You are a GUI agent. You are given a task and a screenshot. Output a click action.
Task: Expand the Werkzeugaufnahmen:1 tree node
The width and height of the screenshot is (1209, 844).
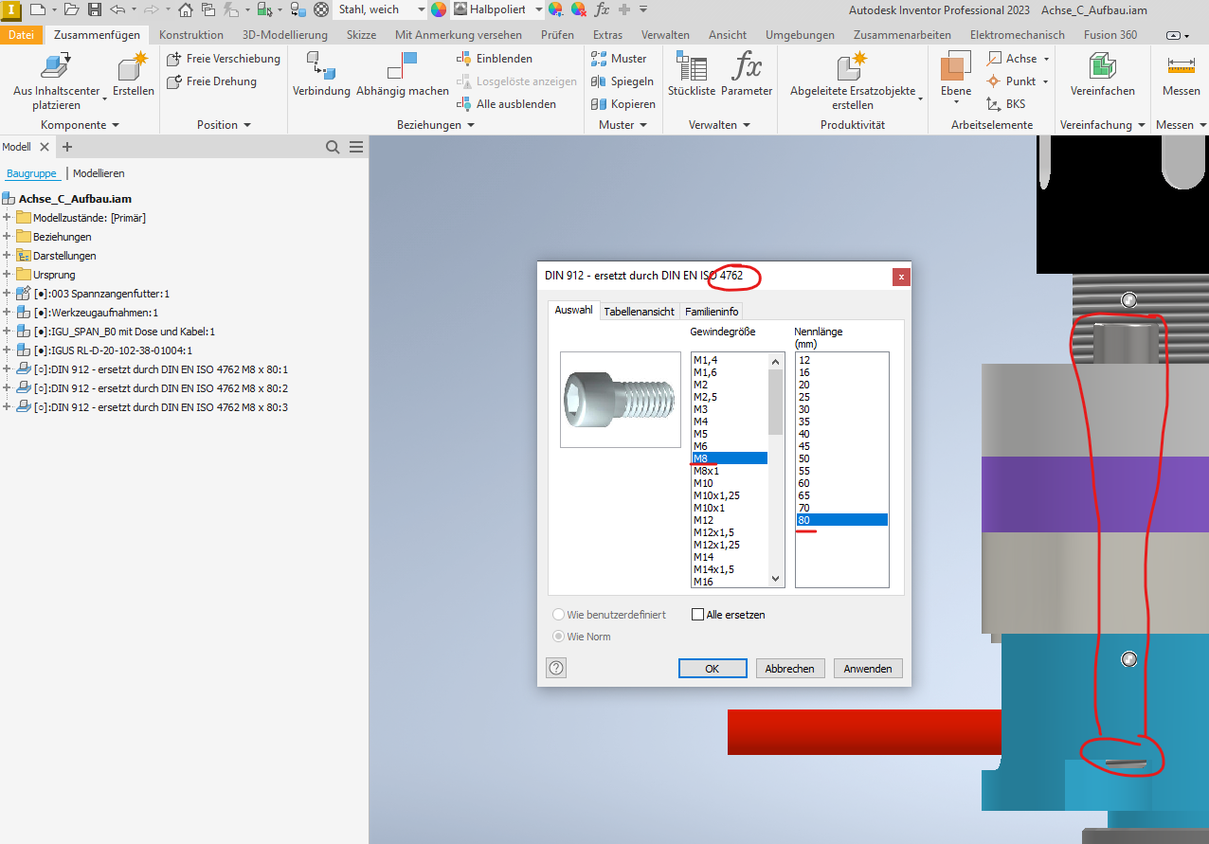[7, 313]
